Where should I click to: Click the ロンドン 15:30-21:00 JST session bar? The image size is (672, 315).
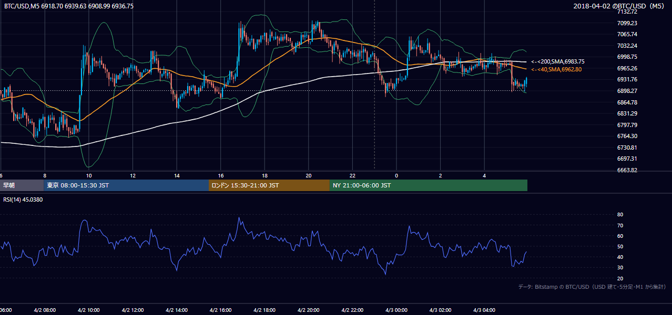pyautogui.click(x=269, y=185)
